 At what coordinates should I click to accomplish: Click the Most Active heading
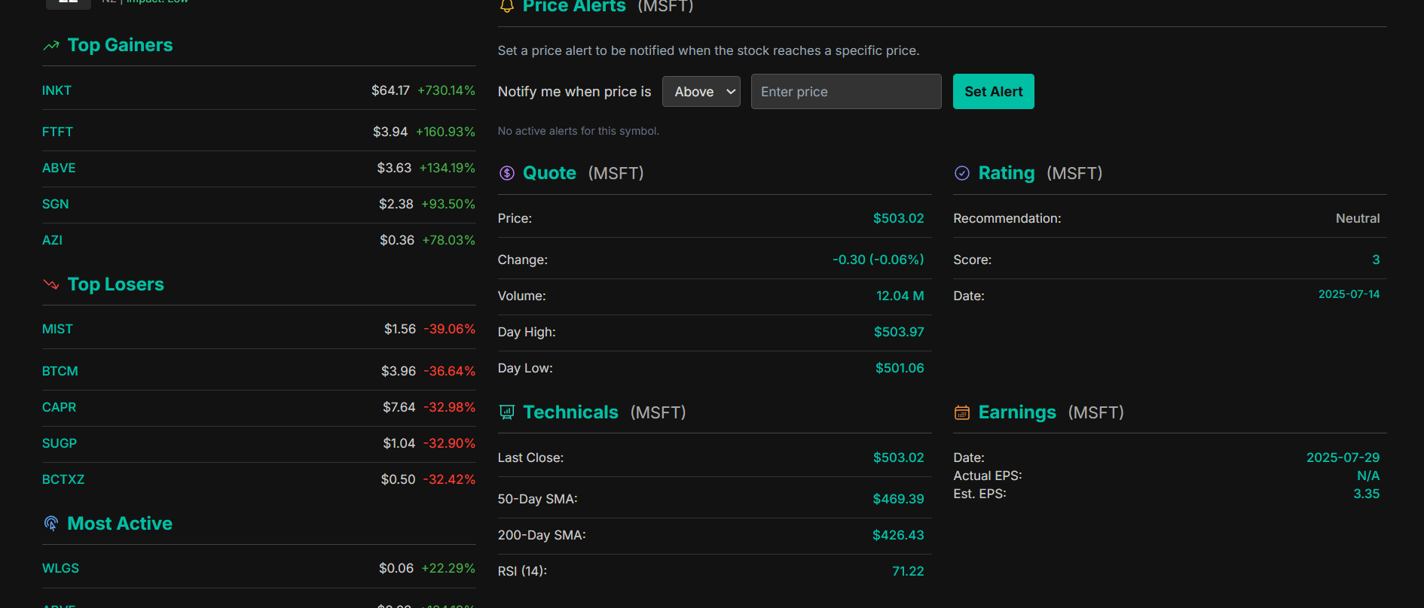[120, 524]
